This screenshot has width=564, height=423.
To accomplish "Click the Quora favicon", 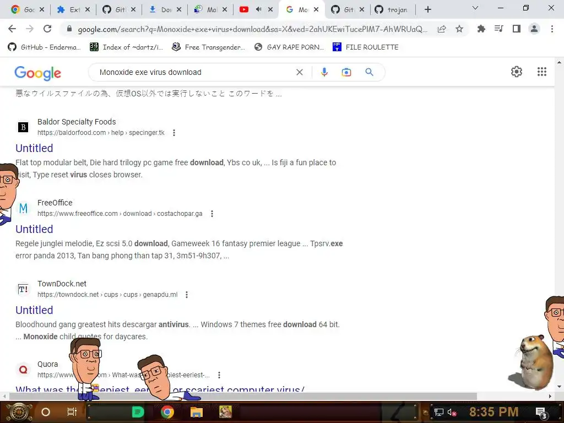I will 23,370.
